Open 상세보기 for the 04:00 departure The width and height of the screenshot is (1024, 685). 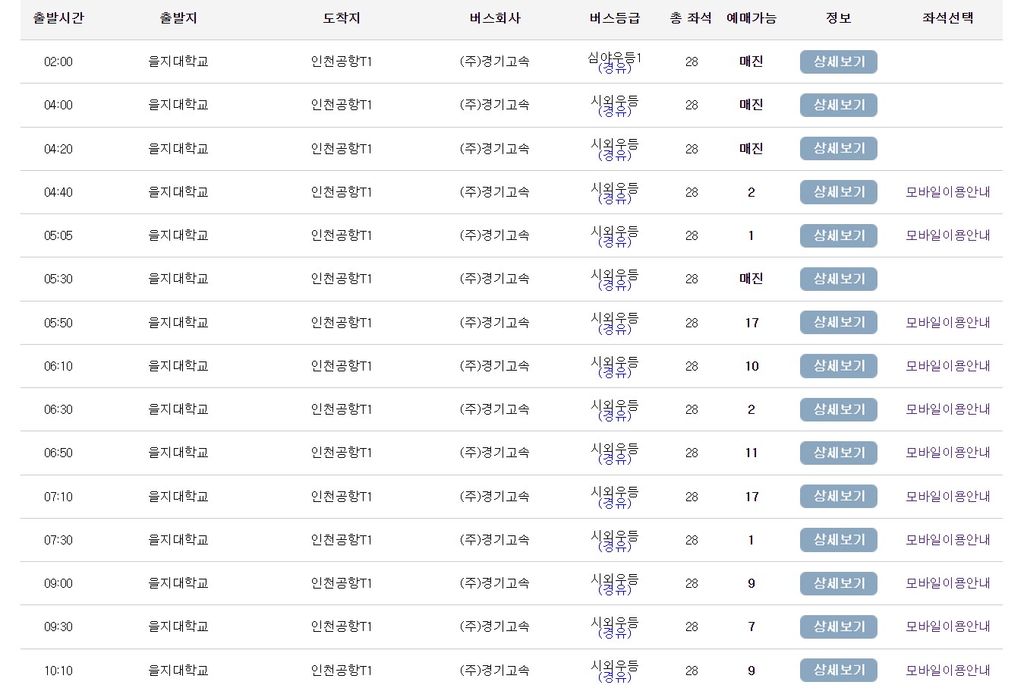pyautogui.click(x=838, y=105)
